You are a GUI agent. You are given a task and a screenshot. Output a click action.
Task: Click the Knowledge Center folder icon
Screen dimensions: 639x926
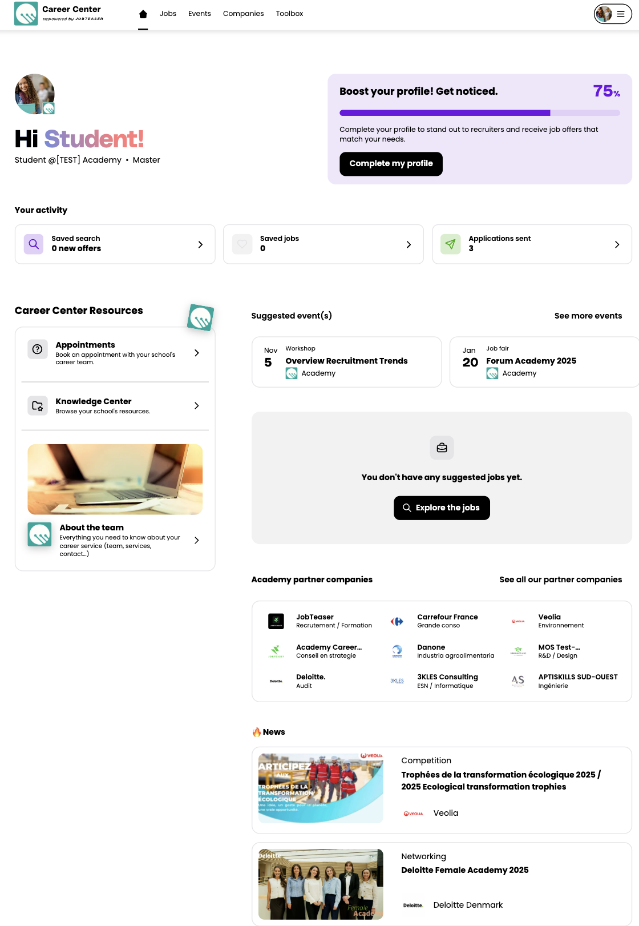point(38,406)
